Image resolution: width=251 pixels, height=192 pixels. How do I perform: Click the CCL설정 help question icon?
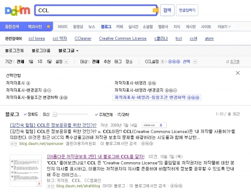click(162, 62)
